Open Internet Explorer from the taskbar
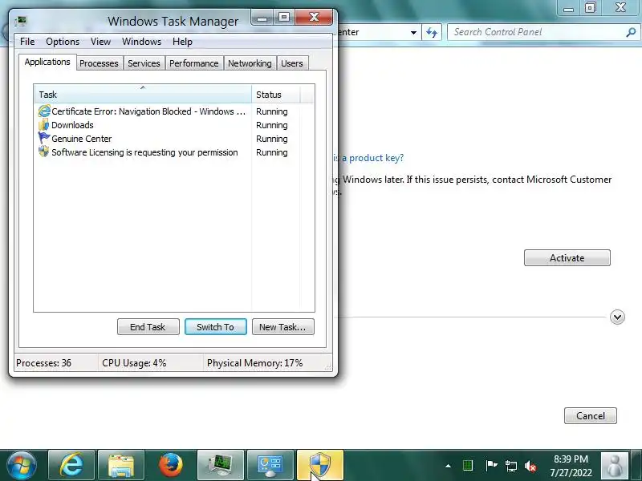 71,465
